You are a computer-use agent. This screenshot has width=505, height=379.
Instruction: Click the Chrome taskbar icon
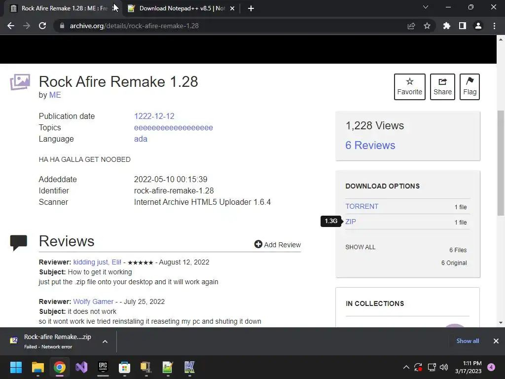click(x=60, y=367)
